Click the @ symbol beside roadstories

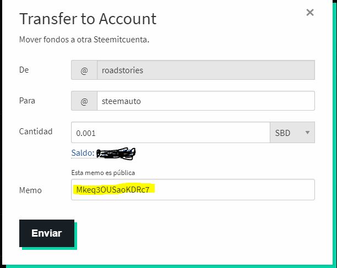84,70
